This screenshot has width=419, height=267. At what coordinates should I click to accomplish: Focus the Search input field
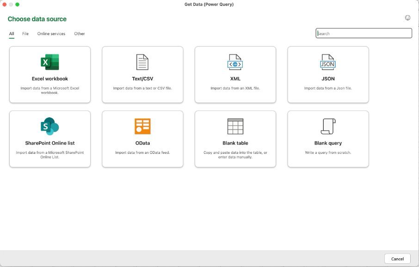click(x=364, y=33)
